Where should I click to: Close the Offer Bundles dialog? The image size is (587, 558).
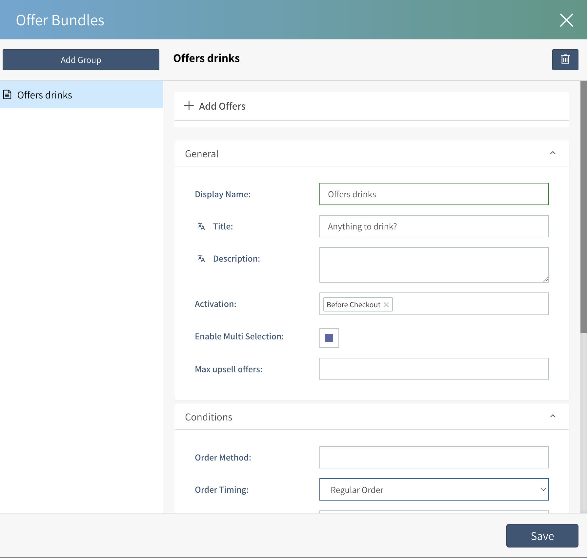[x=566, y=20]
